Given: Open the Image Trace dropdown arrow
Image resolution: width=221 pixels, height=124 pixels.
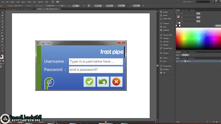Looking at the screenshot, I should click(57, 6).
